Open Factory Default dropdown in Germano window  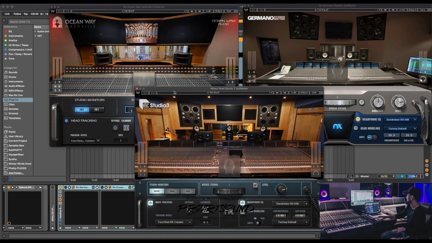(x=400, y=129)
